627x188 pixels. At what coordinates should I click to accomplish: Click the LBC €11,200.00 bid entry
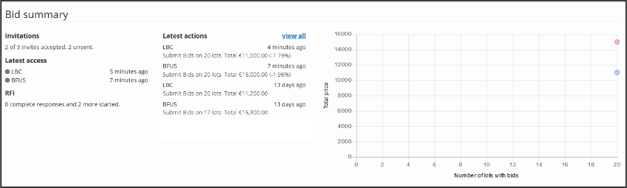(x=215, y=93)
